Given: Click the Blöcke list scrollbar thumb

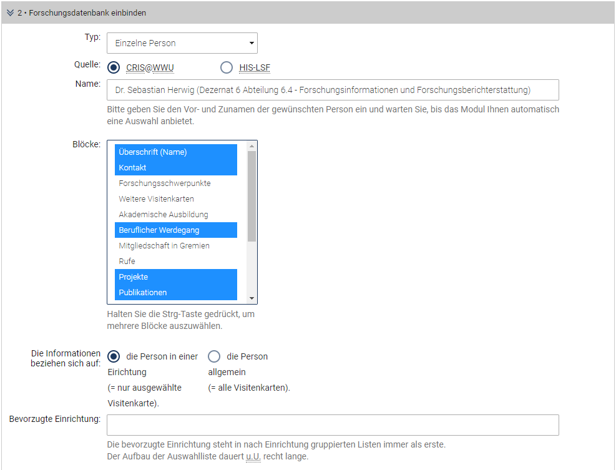Looking at the screenshot, I should (252, 195).
